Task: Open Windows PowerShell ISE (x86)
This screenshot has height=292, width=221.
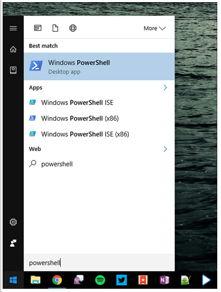Action: pos(99,134)
